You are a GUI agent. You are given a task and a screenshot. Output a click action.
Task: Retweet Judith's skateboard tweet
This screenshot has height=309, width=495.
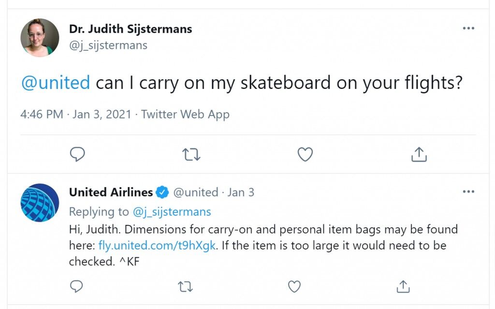[x=191, y=155]
